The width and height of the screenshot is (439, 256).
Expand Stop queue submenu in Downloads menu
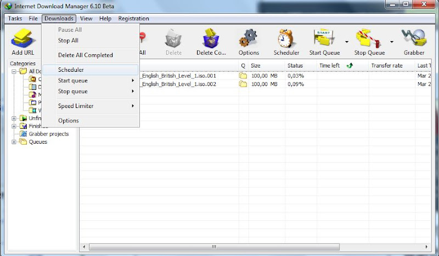133,91
